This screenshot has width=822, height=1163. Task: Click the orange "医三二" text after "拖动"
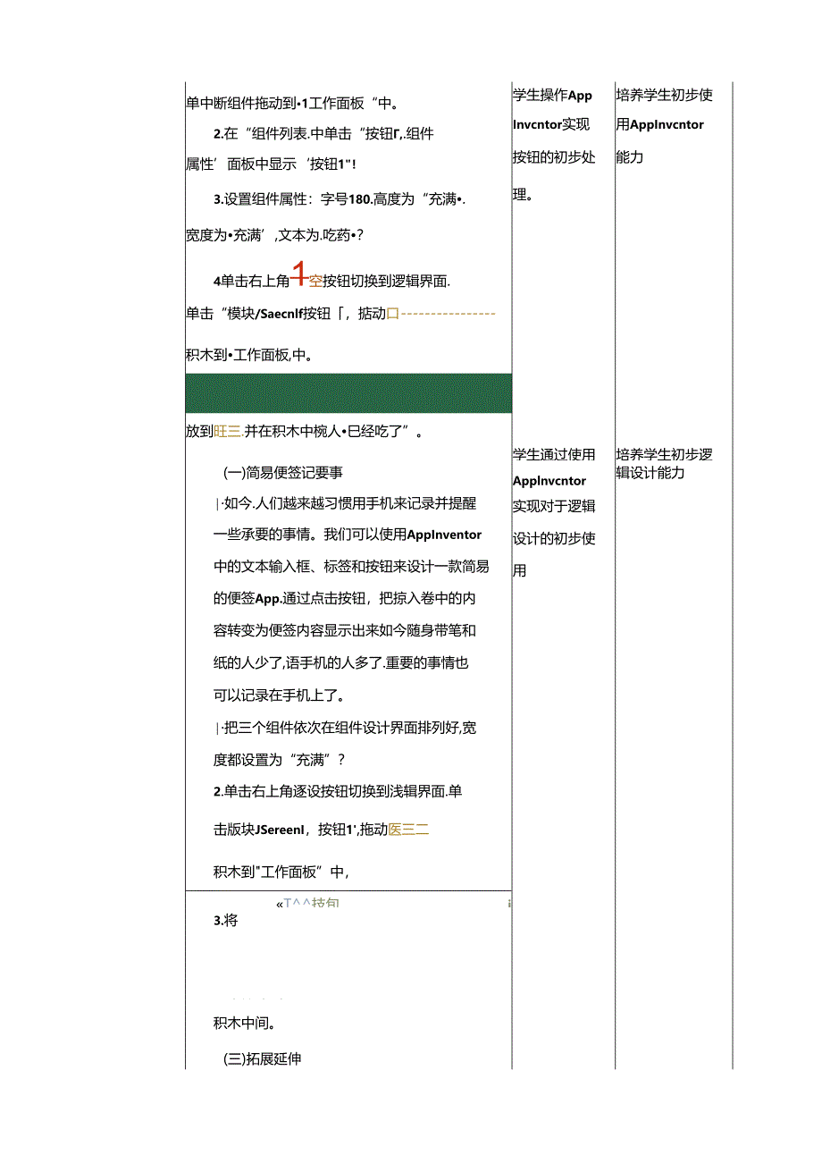pos(408,829)
